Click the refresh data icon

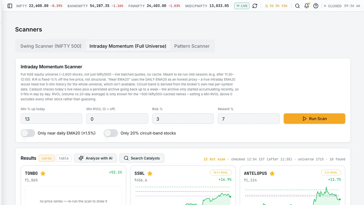(x=255, y=6)
